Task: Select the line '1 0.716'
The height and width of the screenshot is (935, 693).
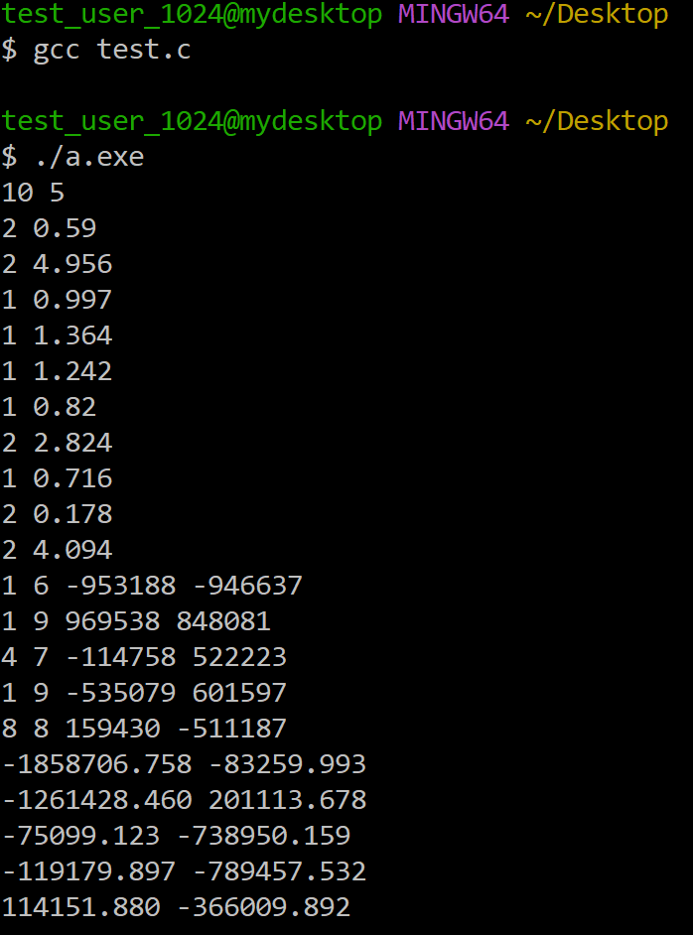Action: click(57, 478)
